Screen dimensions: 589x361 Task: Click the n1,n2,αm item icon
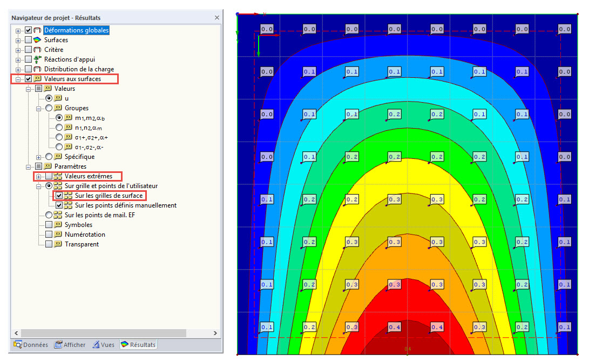(x=68, y=128)
